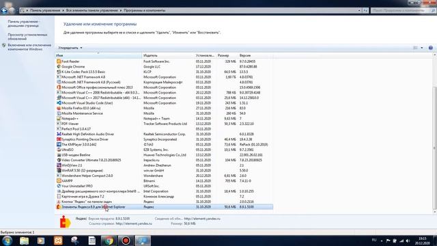Open Панель управления домашняя страница link
Viewport: 437px width, 246px height.
[x=23, y=23]
